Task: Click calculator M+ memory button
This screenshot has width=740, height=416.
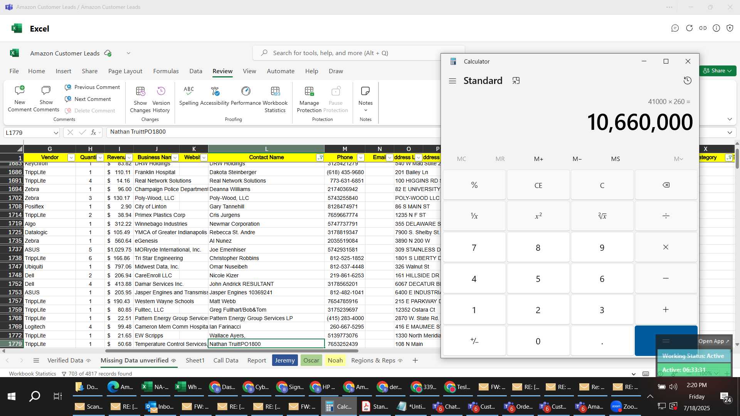Action: [x=538, y=159]
